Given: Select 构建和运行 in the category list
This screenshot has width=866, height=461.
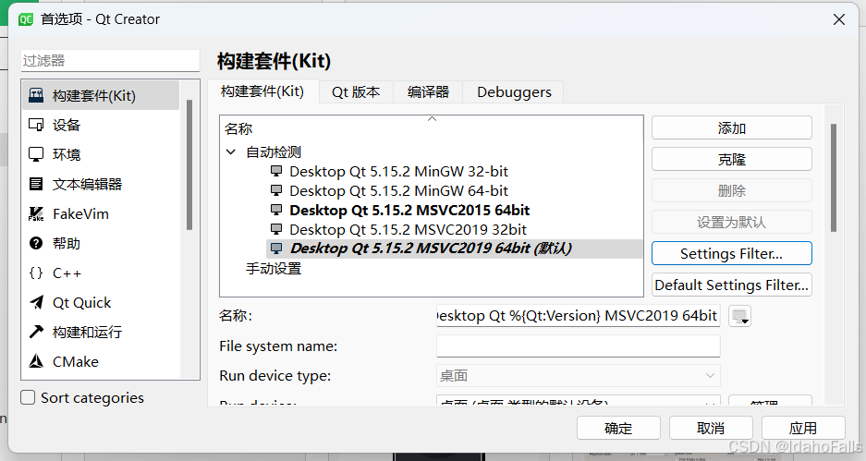Looking at the screenshot, I should click(x=101, y=332).
